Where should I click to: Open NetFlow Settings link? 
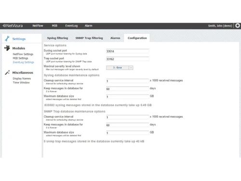[23, 54]
